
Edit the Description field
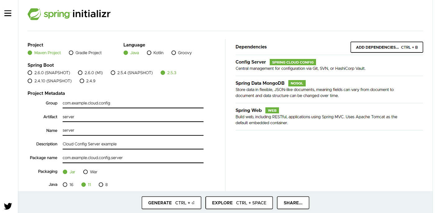[x=133, y=144]
